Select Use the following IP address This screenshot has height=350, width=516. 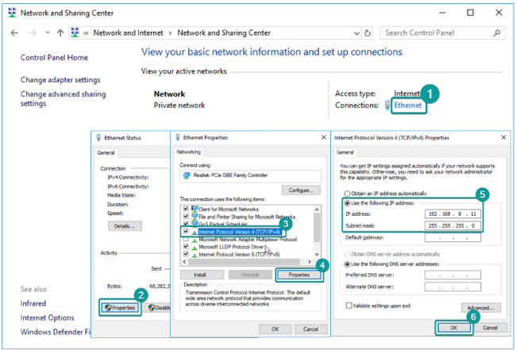(347, 203)
